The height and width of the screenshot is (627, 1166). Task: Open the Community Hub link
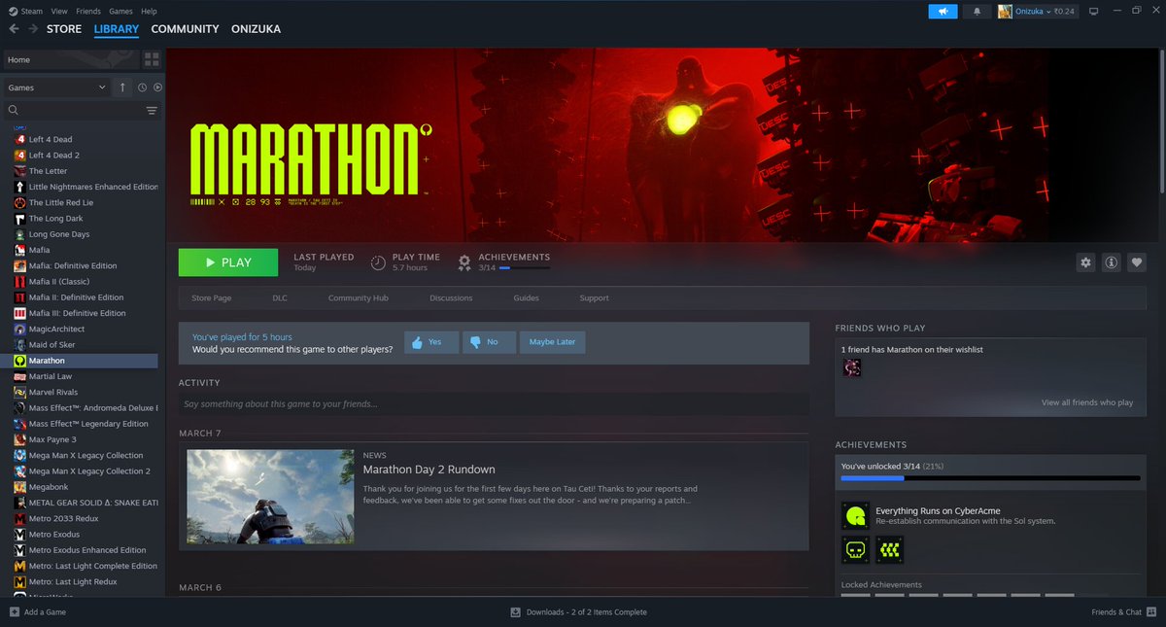(x=358, y=298)
